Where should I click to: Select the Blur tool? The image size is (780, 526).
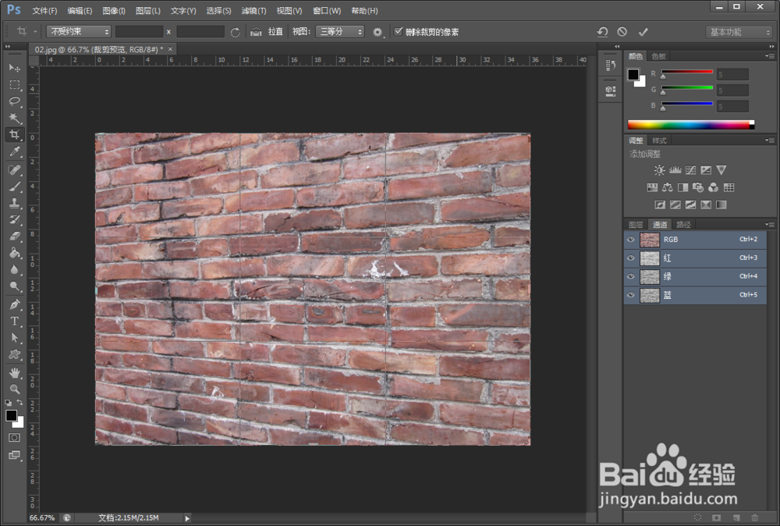pos(14,269)
